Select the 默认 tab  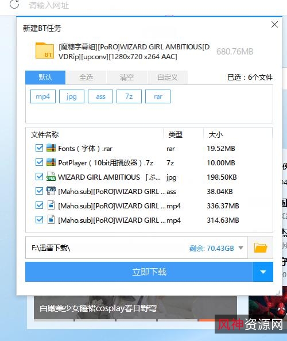(x=45, y=77)
